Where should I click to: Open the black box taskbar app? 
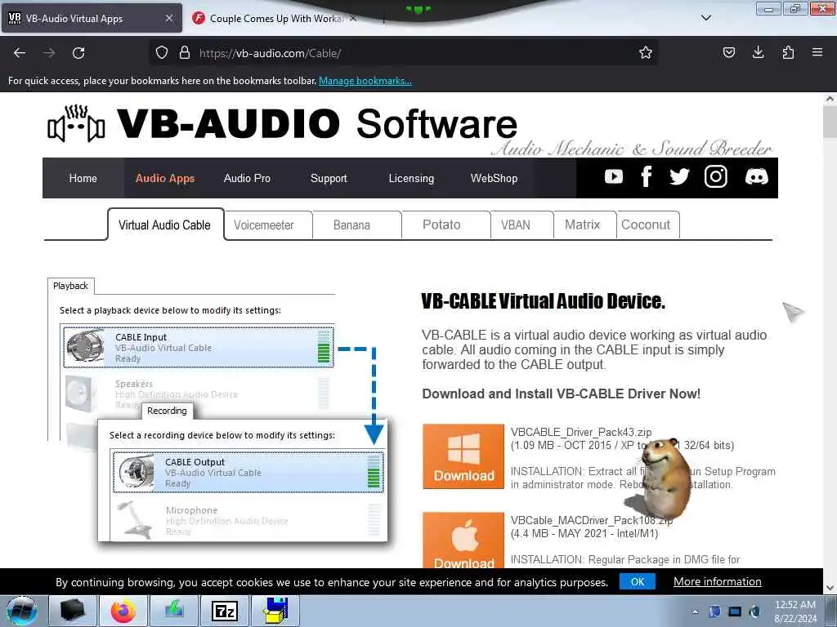[73, 611]
